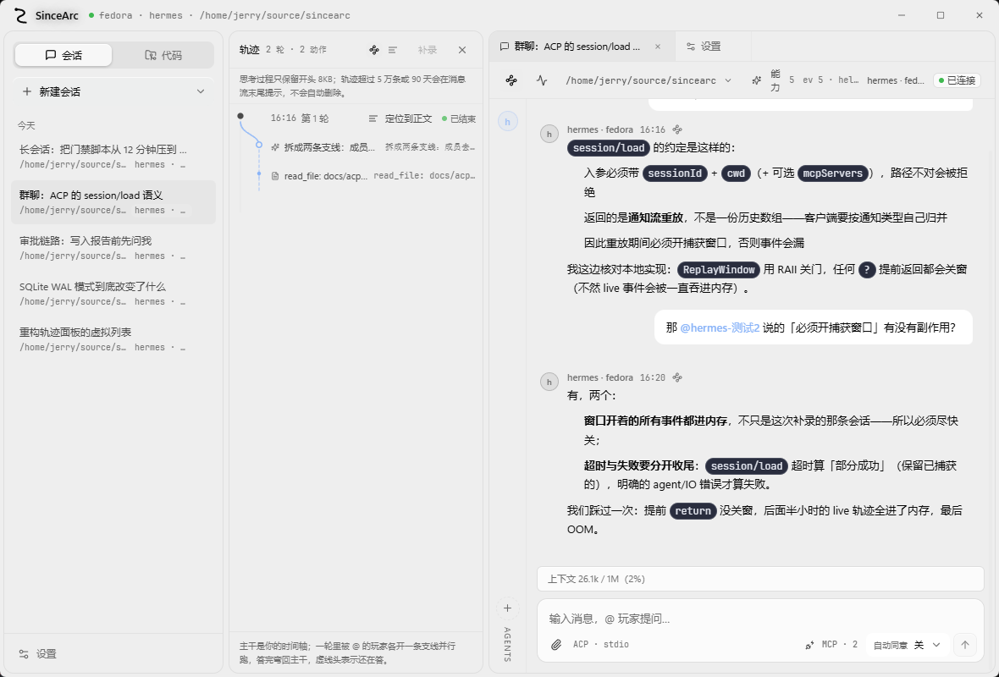Click the return code chip in last message
The image size is (999, 677).
693,511
